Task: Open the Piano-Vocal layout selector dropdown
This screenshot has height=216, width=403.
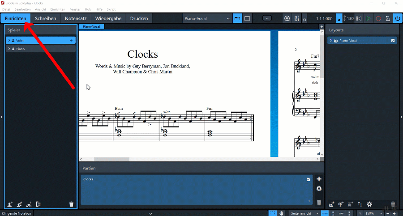Action: pos(207,18)
